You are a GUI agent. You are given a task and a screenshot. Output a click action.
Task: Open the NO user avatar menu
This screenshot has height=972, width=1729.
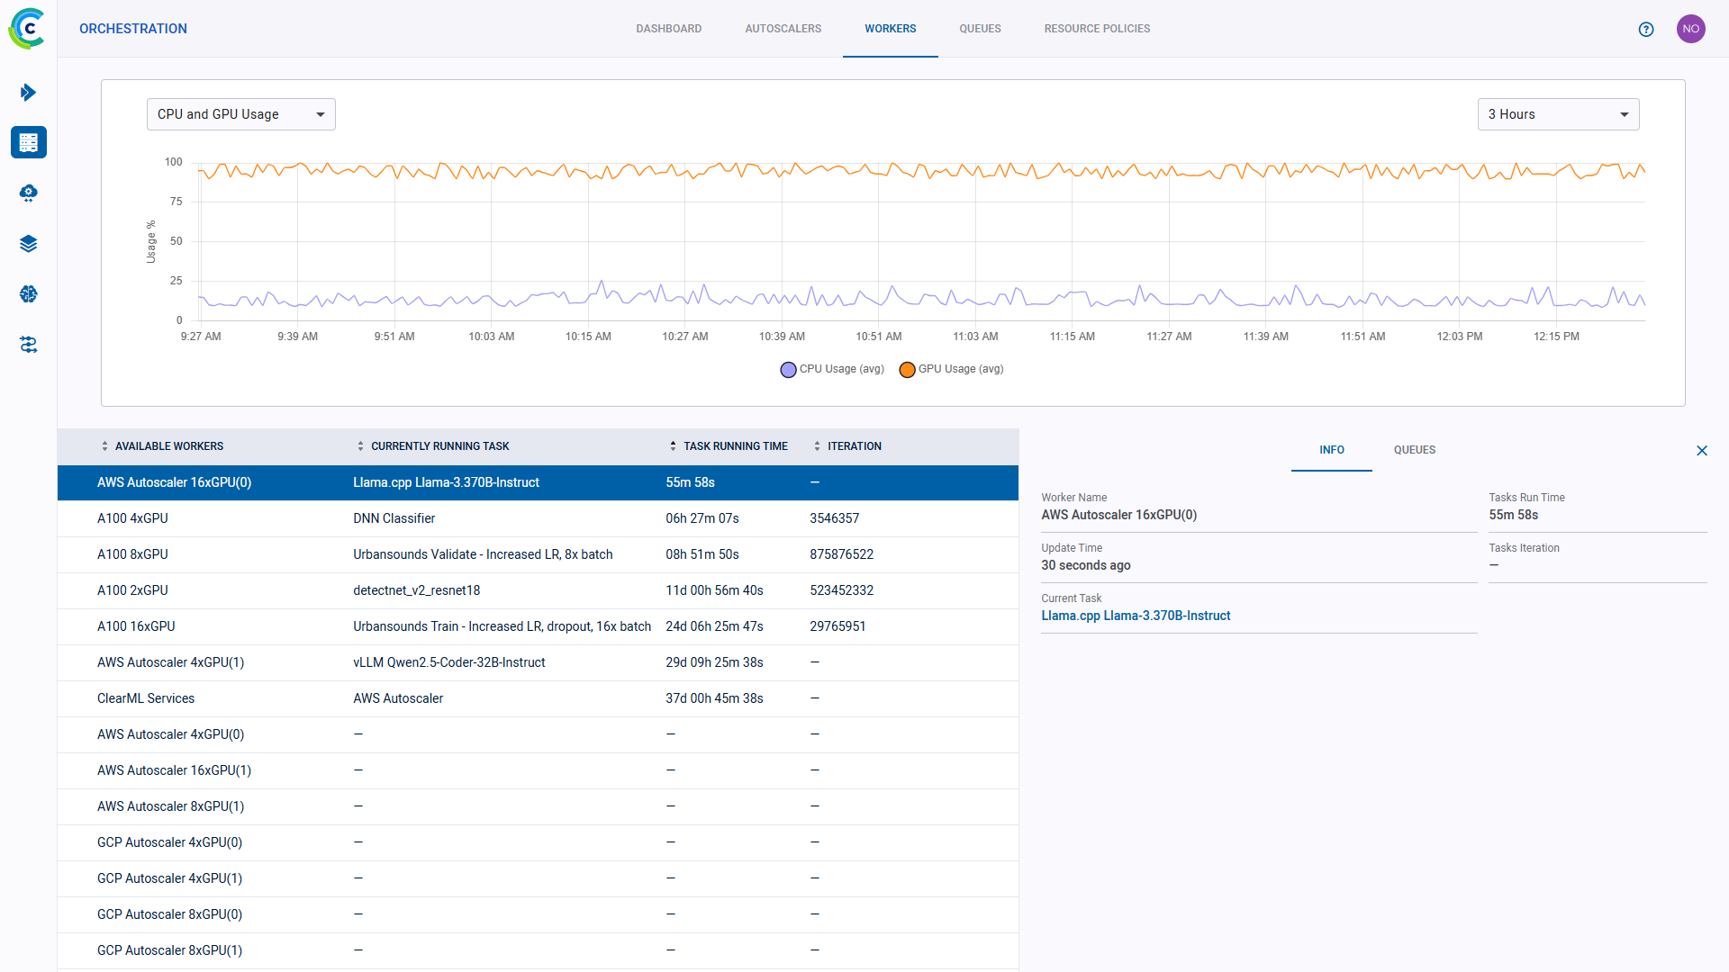click(1691, 28)
